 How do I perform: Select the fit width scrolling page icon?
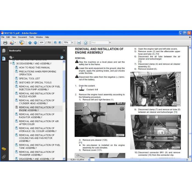click(x=79, y=43)
